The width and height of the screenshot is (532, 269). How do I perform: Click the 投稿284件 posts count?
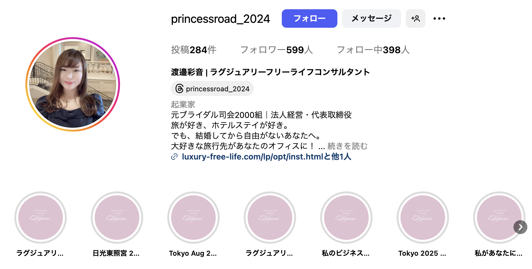click(193, 50)
